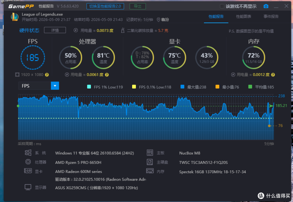Click power icon under memory gauge
This screenshot has width=293, height=202.
(233, 75)
